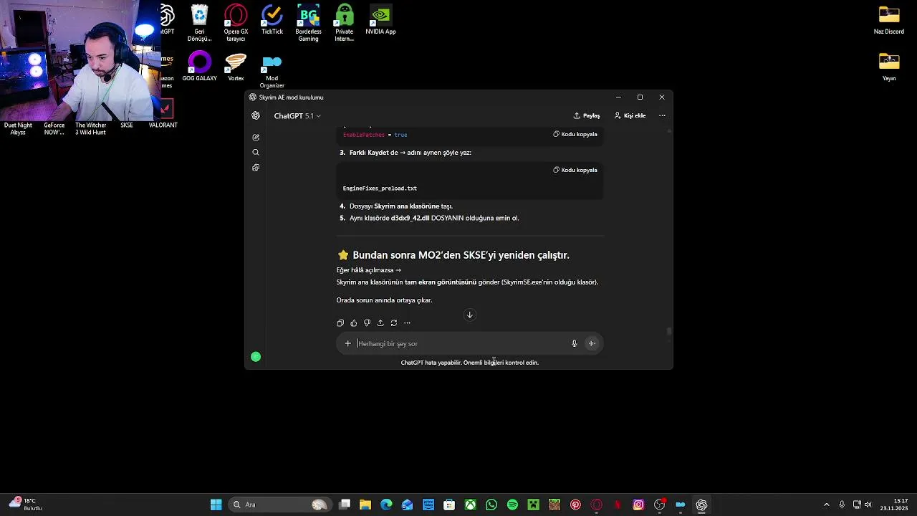Screen dimensions: 917x516
Task: Open the three-dot menu in ChatGPT header
Action: point(662,115)
